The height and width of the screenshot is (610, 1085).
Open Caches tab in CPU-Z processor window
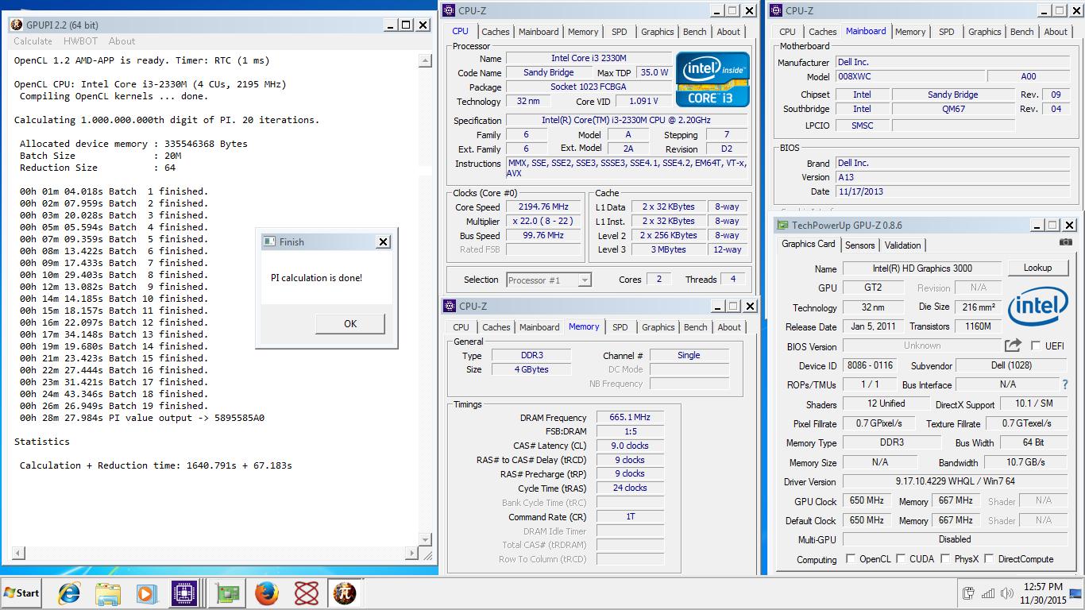(495, 32)
